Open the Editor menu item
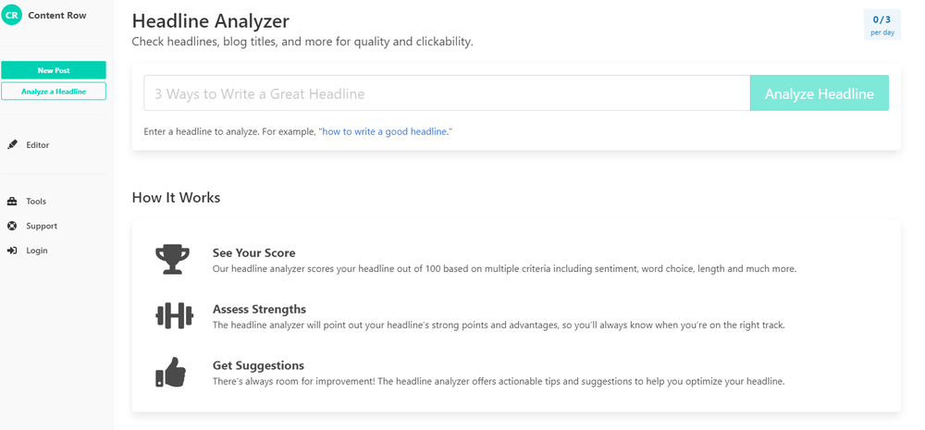 point(38,145)
